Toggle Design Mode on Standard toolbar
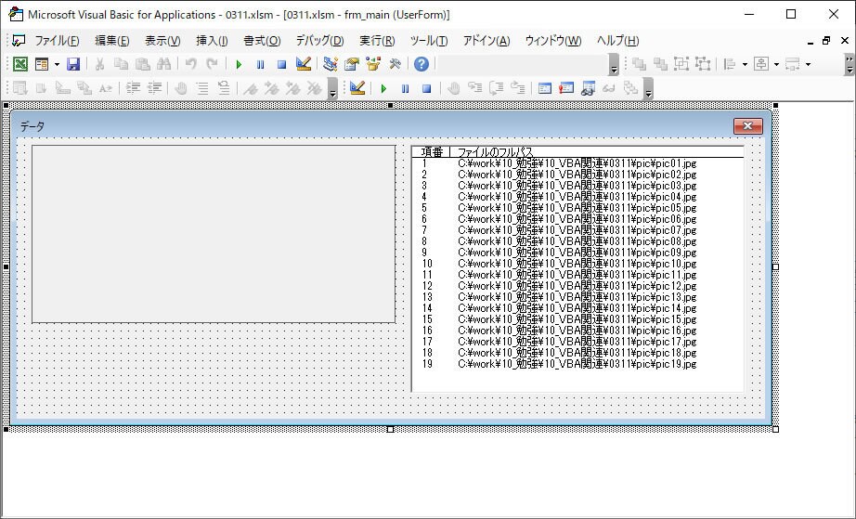Image resolution: width=856 pixels, height=519 pixels. tap(304, 64)
